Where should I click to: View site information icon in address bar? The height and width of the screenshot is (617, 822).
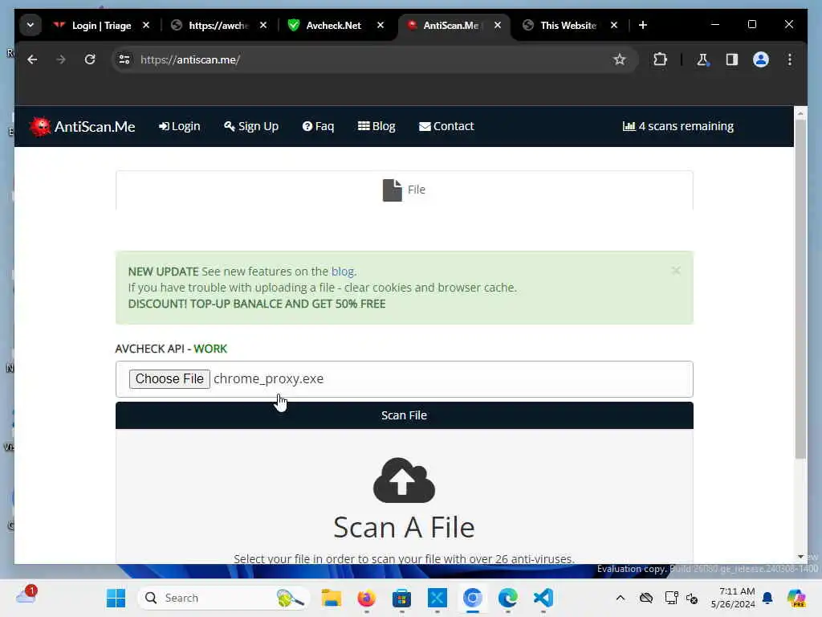[124, 59]
